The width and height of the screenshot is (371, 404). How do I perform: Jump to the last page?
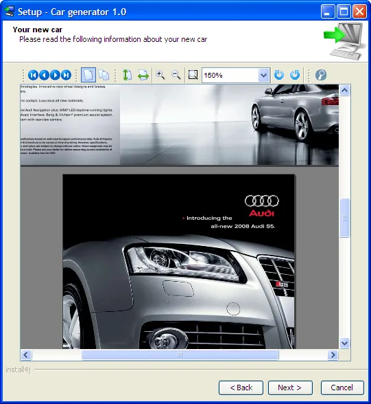tap(66, 76)
